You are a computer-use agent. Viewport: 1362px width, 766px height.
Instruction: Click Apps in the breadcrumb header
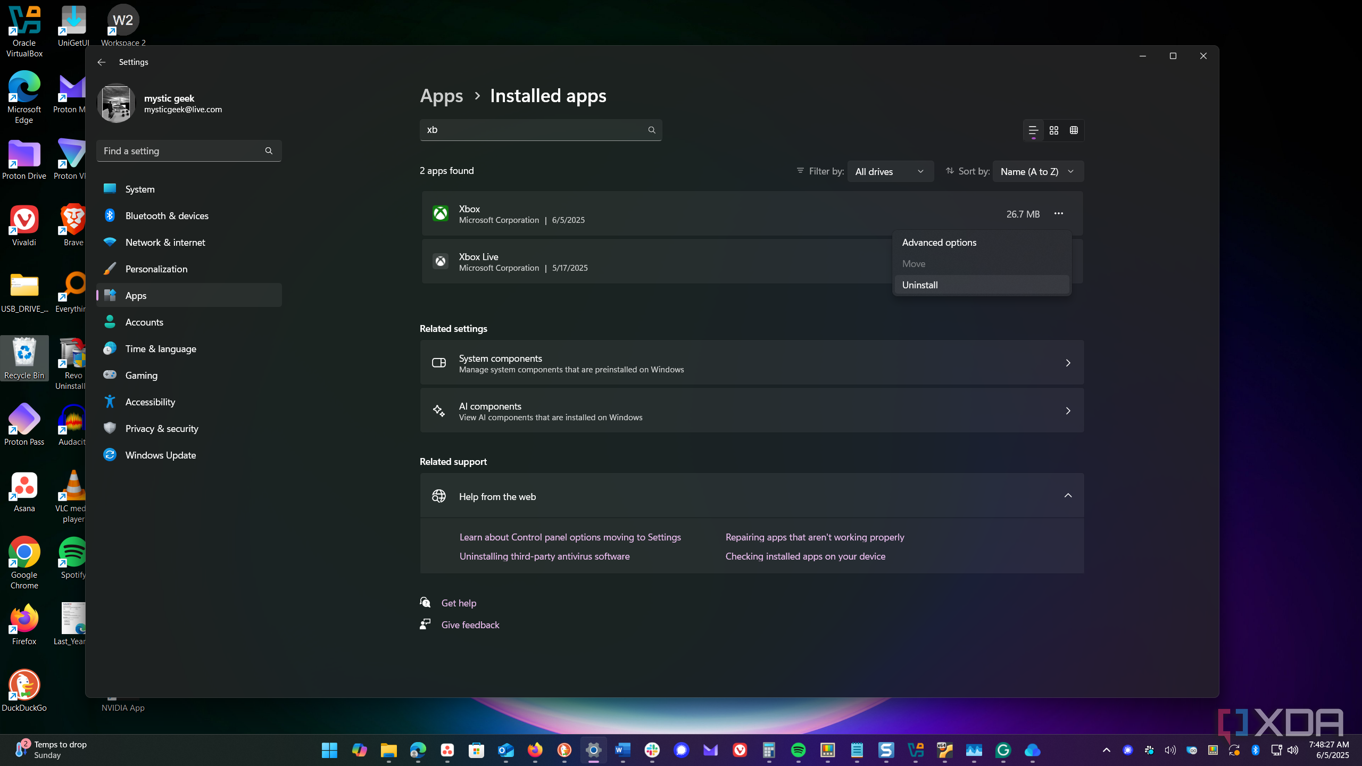pyautogui.click(x=442, y=96)
